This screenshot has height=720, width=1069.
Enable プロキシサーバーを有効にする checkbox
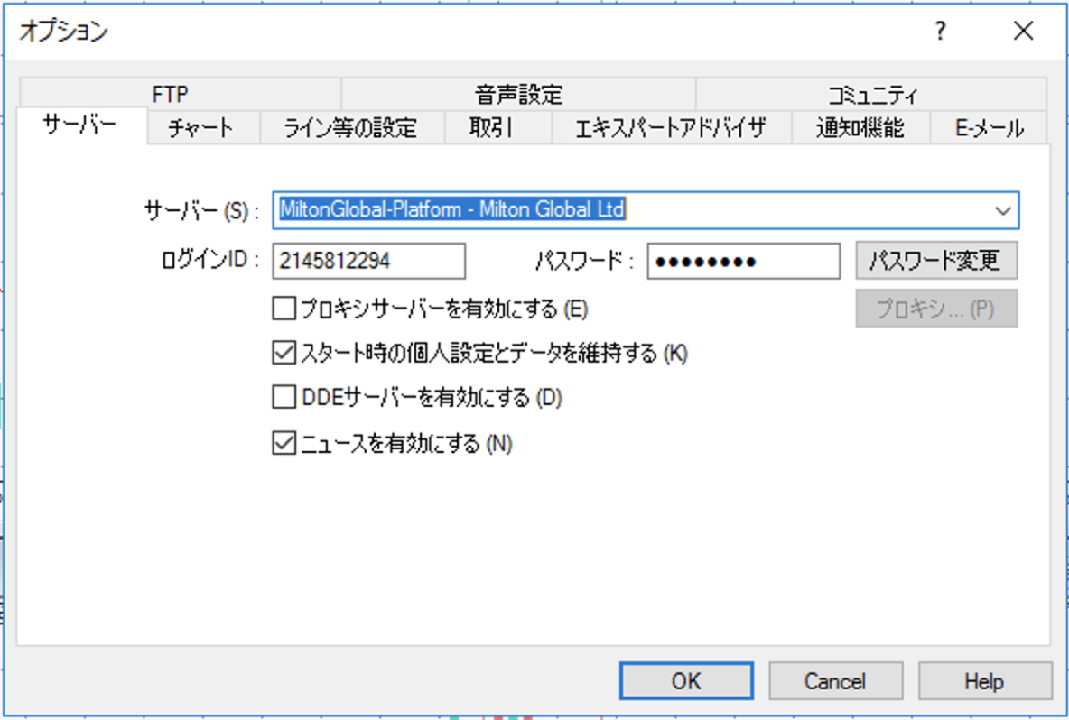284,309
